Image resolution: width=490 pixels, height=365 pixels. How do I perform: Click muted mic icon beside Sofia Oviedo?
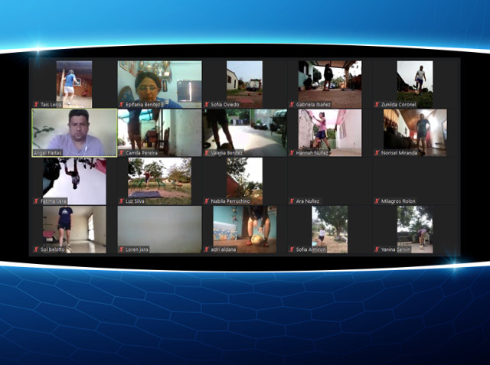click(207, 105)
